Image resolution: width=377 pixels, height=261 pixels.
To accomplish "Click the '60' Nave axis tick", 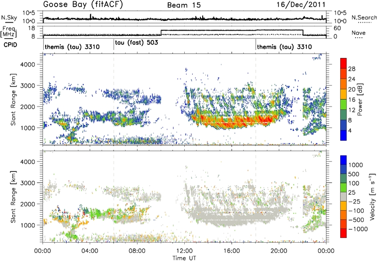I will point(337,28).
